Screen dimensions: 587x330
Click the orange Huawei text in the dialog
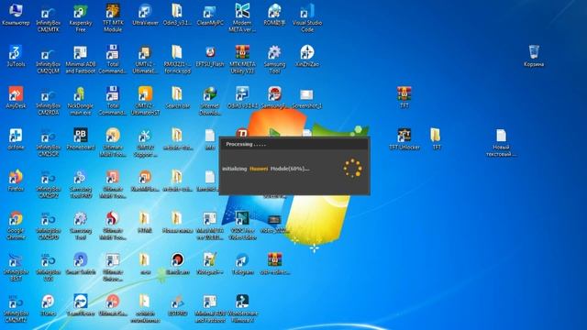(259, 169)
